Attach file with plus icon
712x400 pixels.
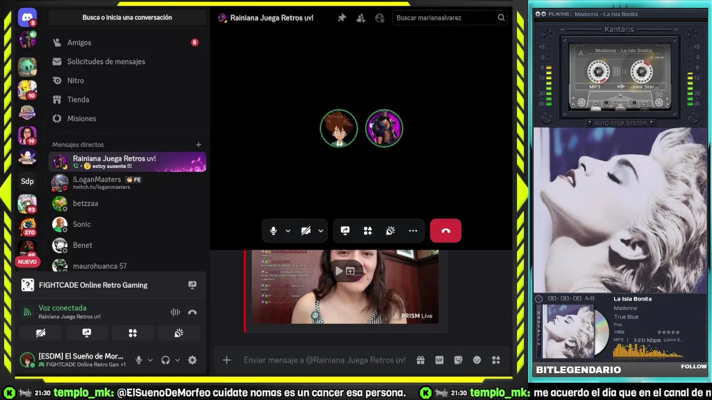226,360
